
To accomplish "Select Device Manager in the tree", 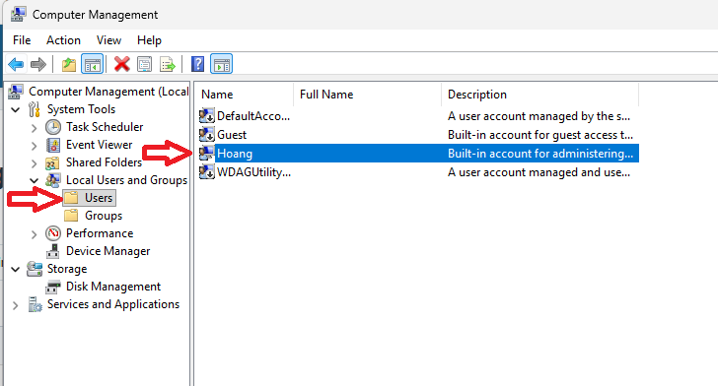I will click(x=108, y=251).
